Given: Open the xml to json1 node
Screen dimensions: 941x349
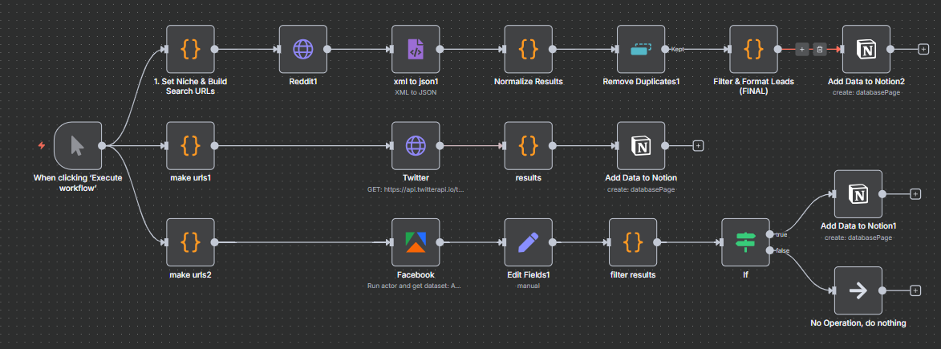Looking at the screenshot, I should coord(416,49).
